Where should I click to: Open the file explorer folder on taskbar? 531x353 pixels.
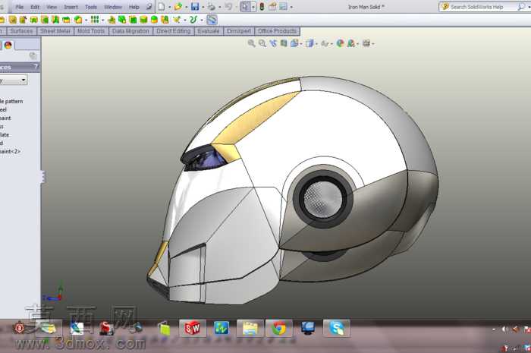pos(250,328)
